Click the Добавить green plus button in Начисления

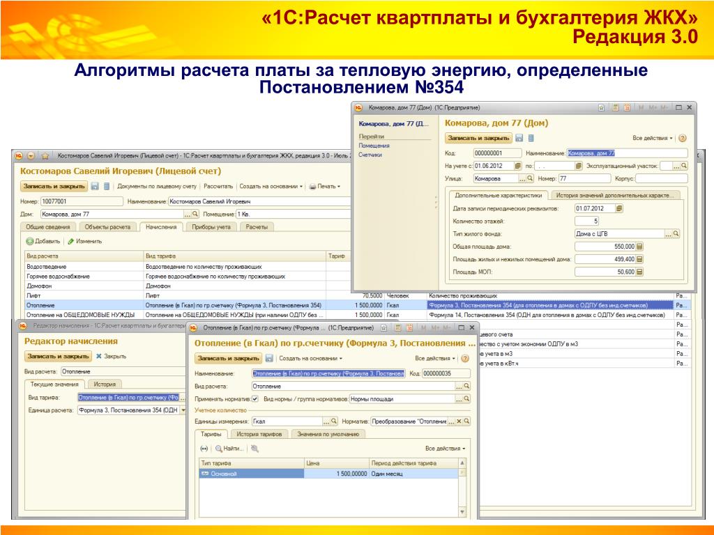tap(43, 241)
